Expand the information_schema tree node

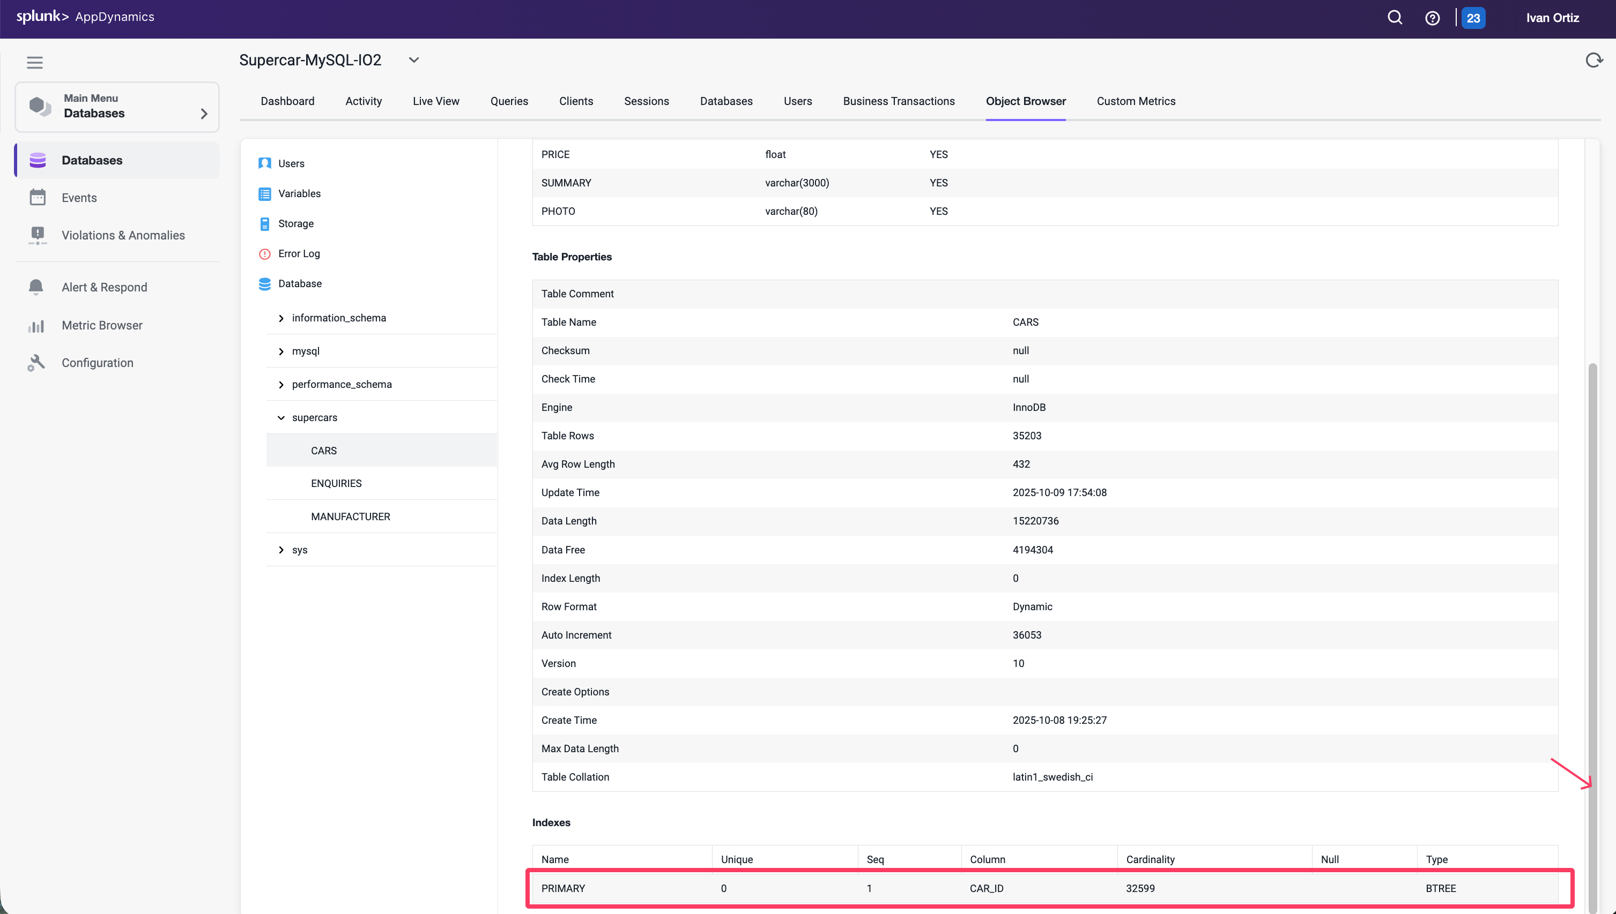281,318
